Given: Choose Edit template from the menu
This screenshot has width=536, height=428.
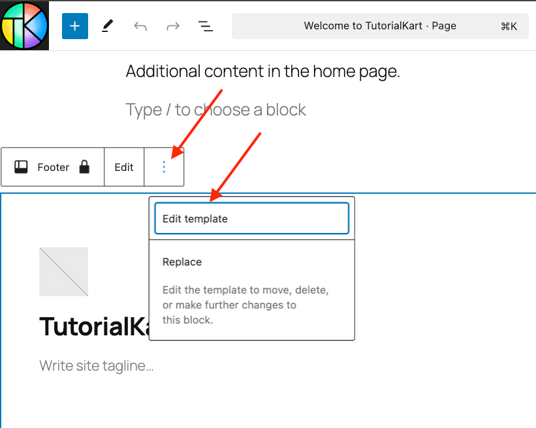Looking at the screenshot, I should [x=252, y=219].
